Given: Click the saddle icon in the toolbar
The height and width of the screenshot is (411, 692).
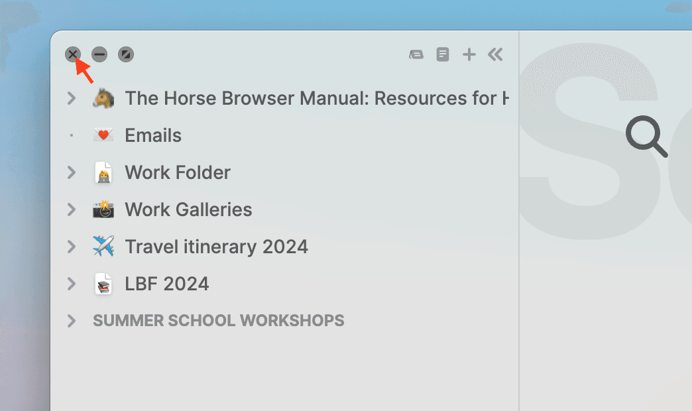Looking at the screenshot, I should coord(416,54).
